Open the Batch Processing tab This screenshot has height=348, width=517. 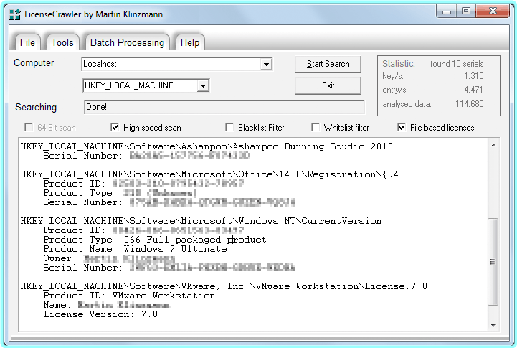tap(127, 42)
